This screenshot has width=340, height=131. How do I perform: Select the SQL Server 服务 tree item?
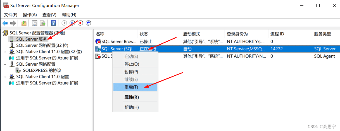pos(32,39)
